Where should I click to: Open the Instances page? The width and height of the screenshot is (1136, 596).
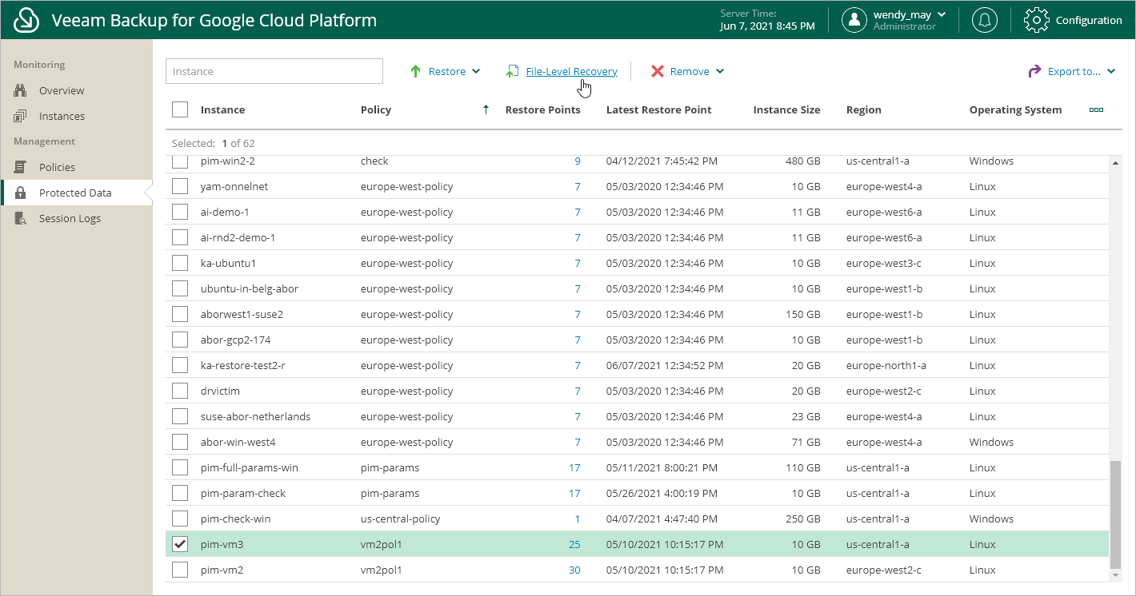[x=62, y=116]
